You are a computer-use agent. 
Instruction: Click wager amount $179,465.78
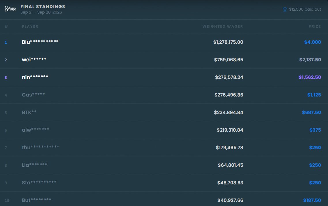[x=229, y=148]
